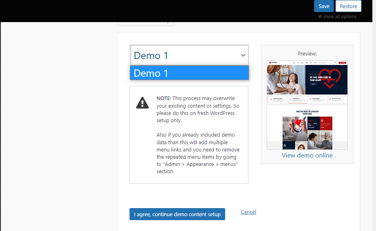This screenshot has width=376, height=231.
Task: Click the demo preview thumbnail image
Action: (307, 105)
